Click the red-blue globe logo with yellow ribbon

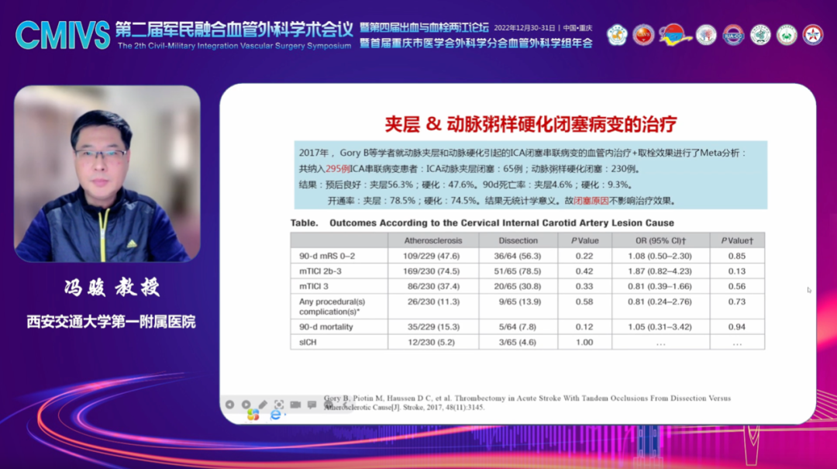(x=674, y=35)
